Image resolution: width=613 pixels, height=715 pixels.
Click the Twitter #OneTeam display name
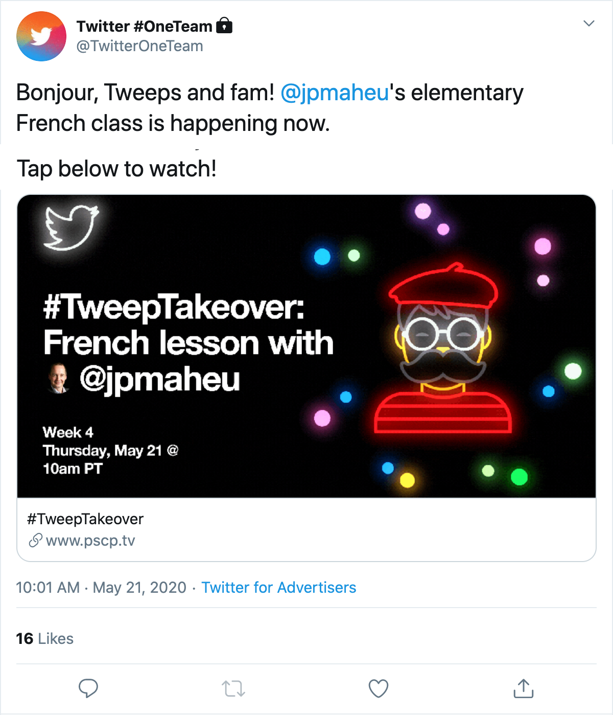(x=144, y=26)
